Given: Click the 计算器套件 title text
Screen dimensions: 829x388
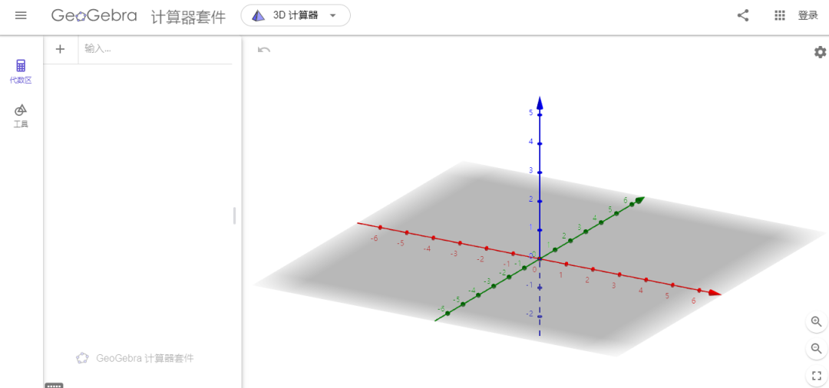Looking at the screenshot, I should coord(188,16).
